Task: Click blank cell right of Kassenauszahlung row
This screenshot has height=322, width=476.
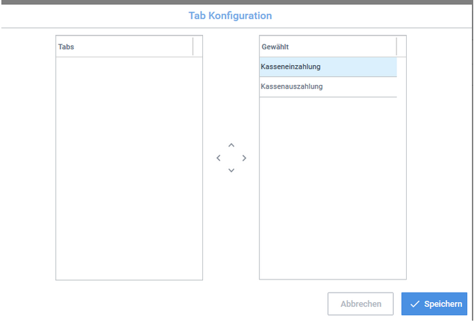Action: [x=401, y=87]
